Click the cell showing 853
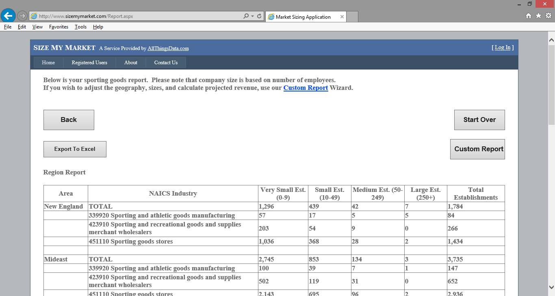555x296 pixels. coord(330,259)
